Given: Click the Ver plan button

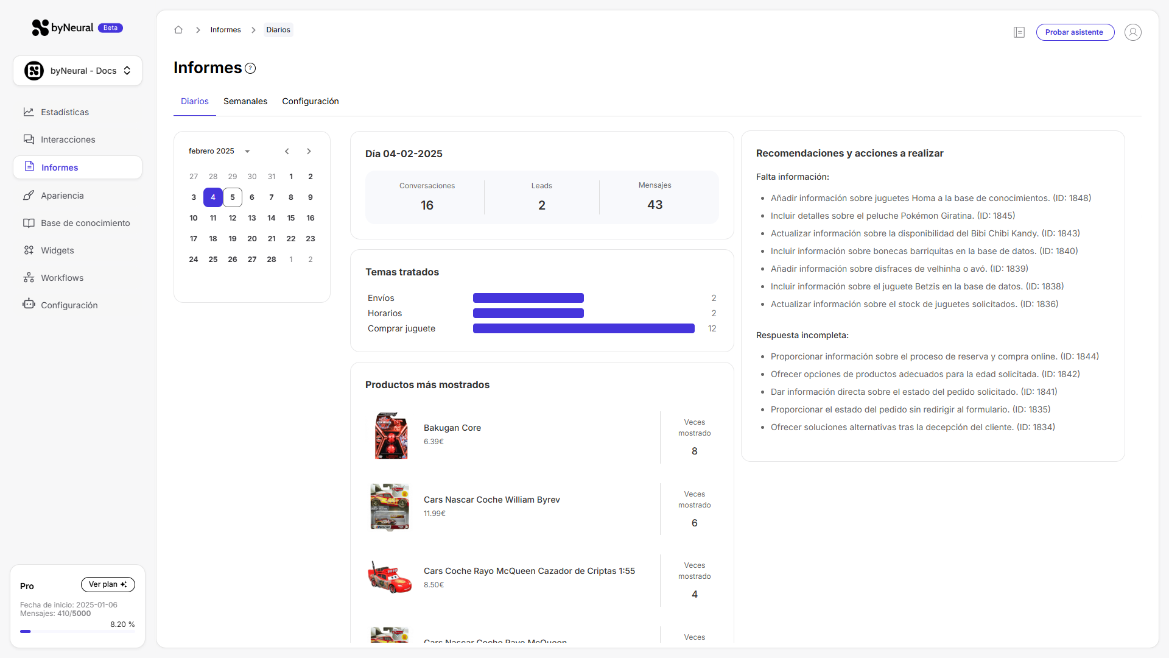Looking at the screenshot, I should (x=108, y=584).
